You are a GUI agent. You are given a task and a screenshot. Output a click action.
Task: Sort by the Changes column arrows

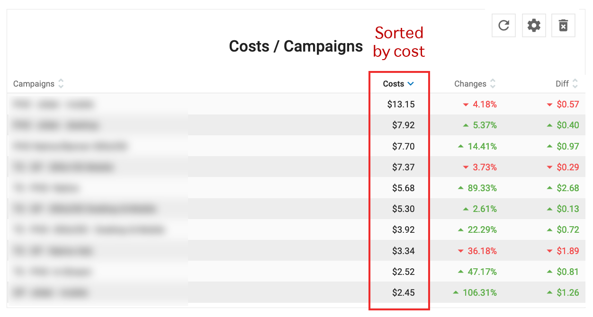(x=493, y=84)
